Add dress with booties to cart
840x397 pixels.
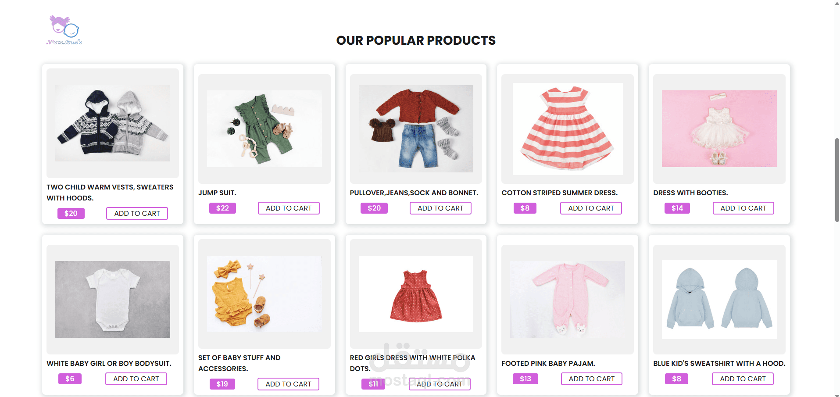[x=743, y=208]
